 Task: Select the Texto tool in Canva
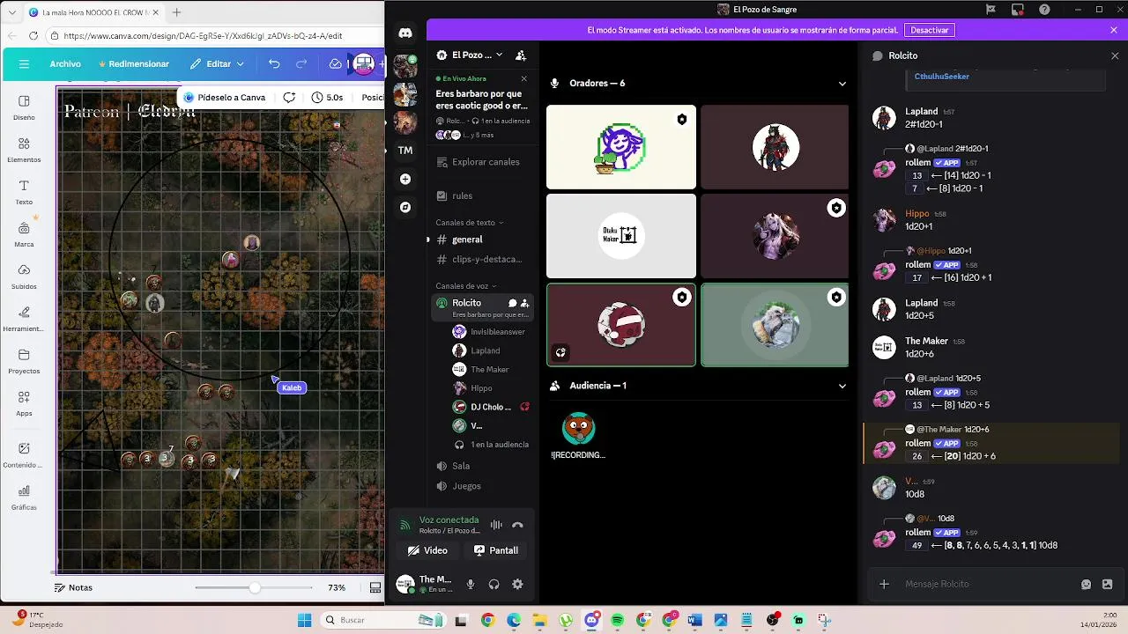(x=24, y=192)
